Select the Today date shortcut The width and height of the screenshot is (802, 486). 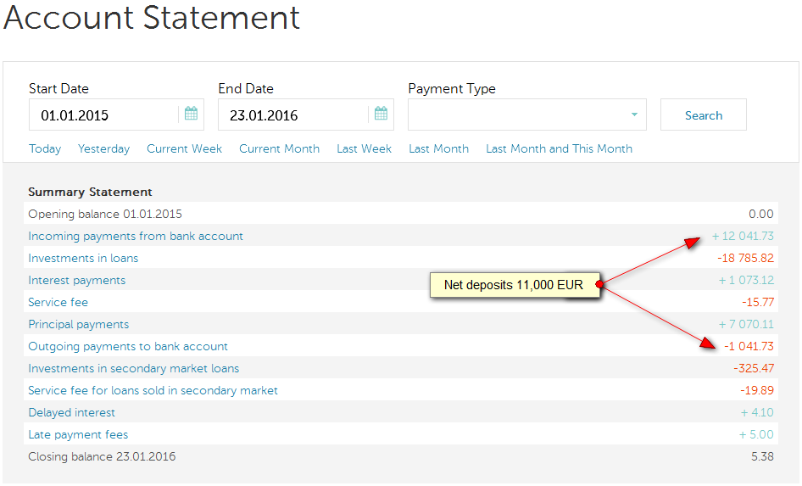pyautogui.click(x=45, y=149)
